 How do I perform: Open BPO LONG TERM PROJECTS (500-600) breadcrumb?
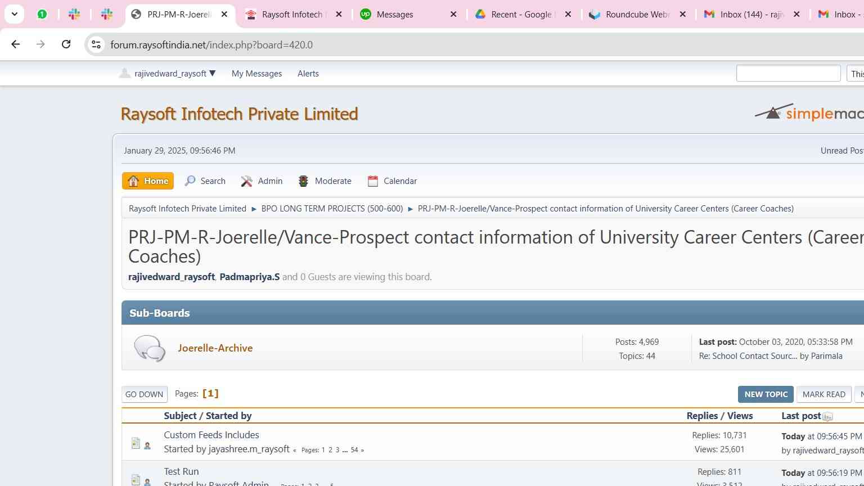[x=332, y=208]
